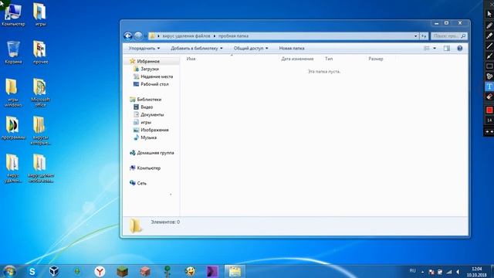
Task: Open the Visual Studio taskbar icon
Action: click(x=212, y=271)
